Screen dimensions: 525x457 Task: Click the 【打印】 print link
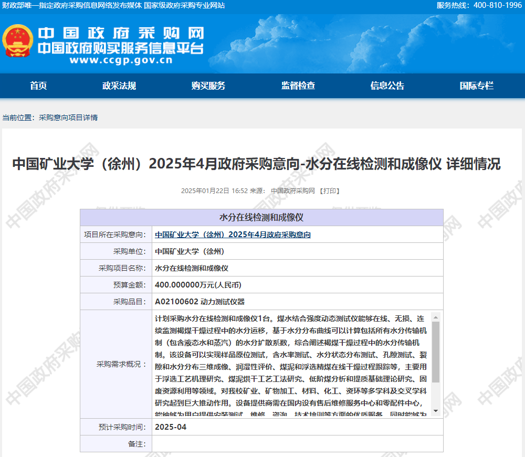(x=330, y=190)
